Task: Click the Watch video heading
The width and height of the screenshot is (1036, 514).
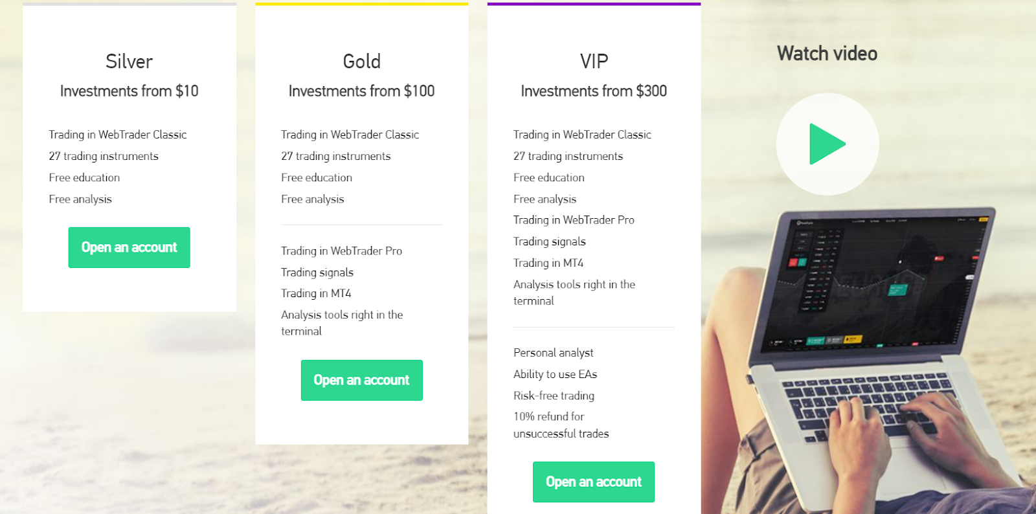Action: coord(827,53)
